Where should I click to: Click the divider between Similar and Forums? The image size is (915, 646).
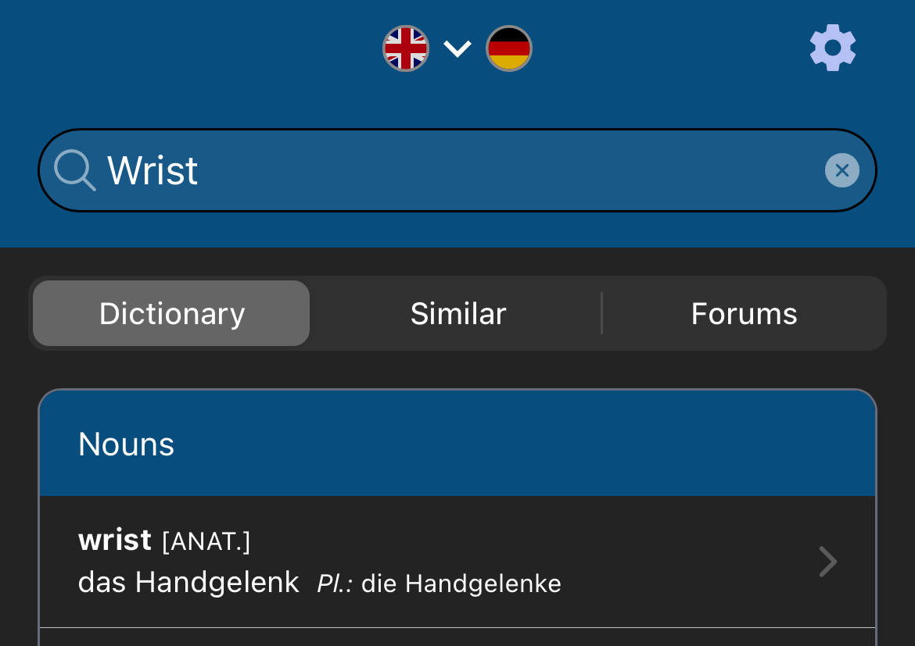coord(601,313)
